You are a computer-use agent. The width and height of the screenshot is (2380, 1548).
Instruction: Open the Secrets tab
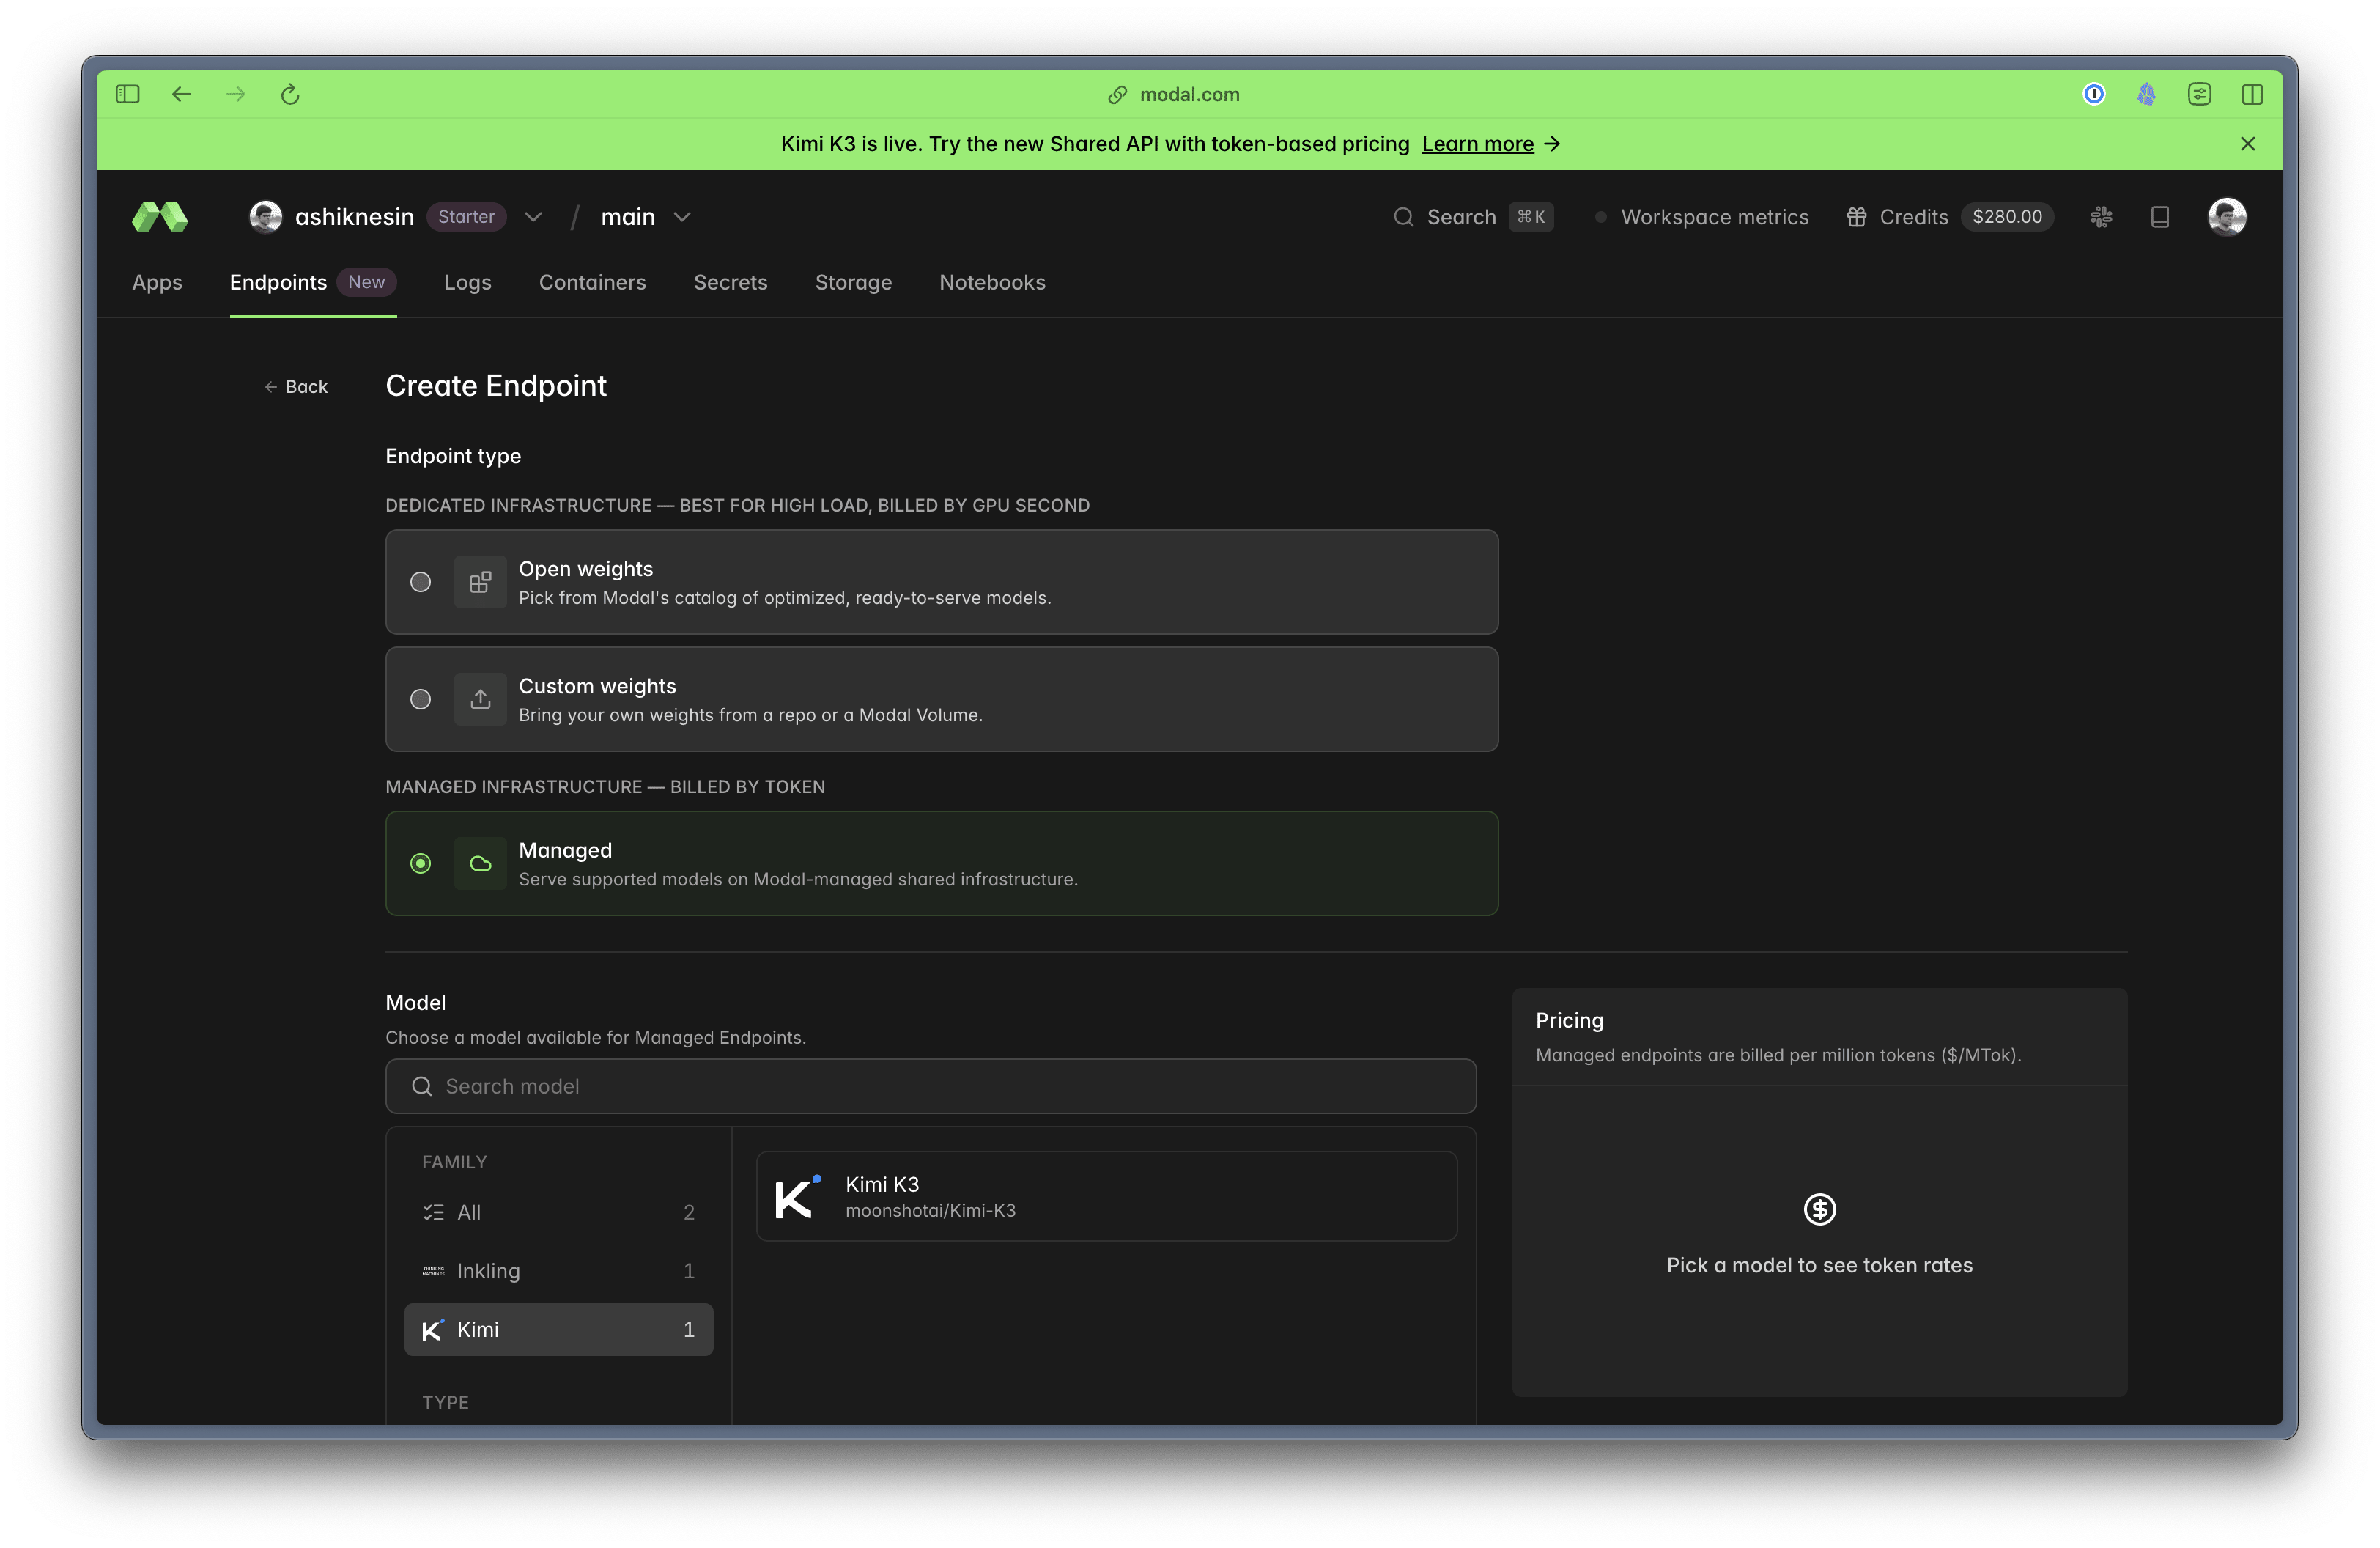point(730,282)
